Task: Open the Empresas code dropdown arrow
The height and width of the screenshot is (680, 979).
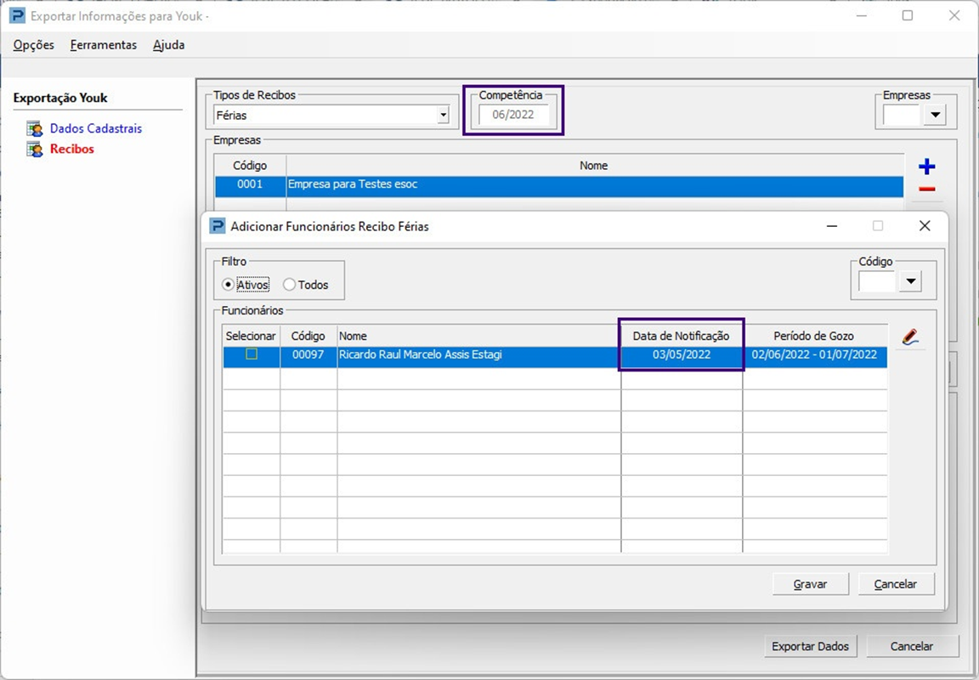Action: coord(935,115)
